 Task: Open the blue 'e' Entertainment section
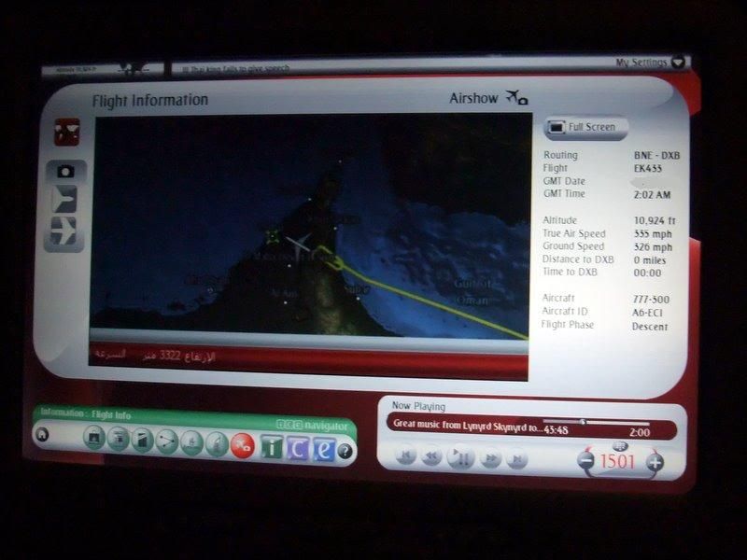tap(324, 450)
